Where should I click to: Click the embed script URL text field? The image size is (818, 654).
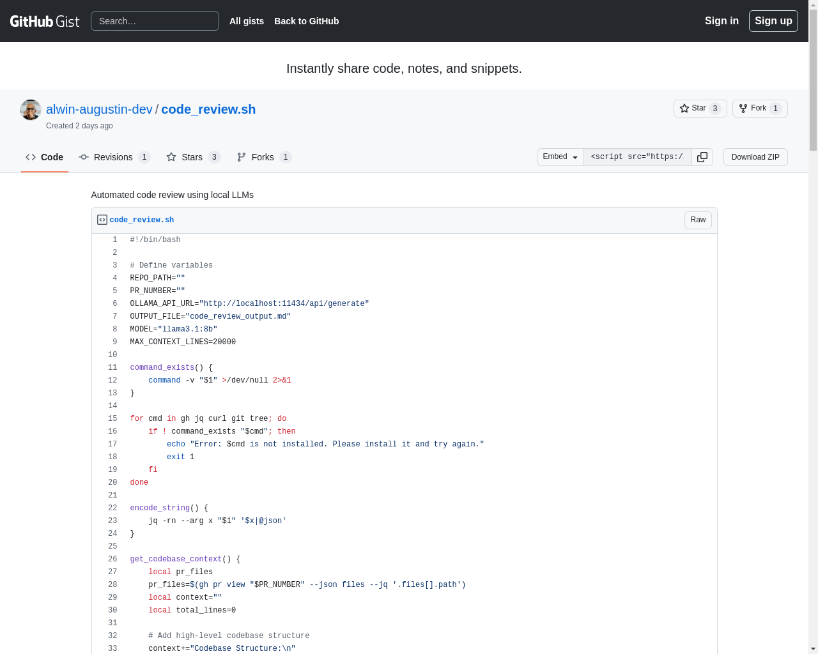[637, 157]
